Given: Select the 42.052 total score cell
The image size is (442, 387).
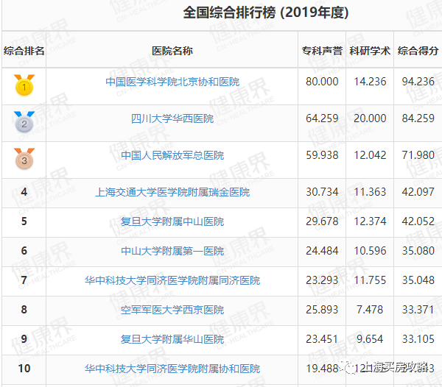Looking at the screenshot, I should point(418,221).
